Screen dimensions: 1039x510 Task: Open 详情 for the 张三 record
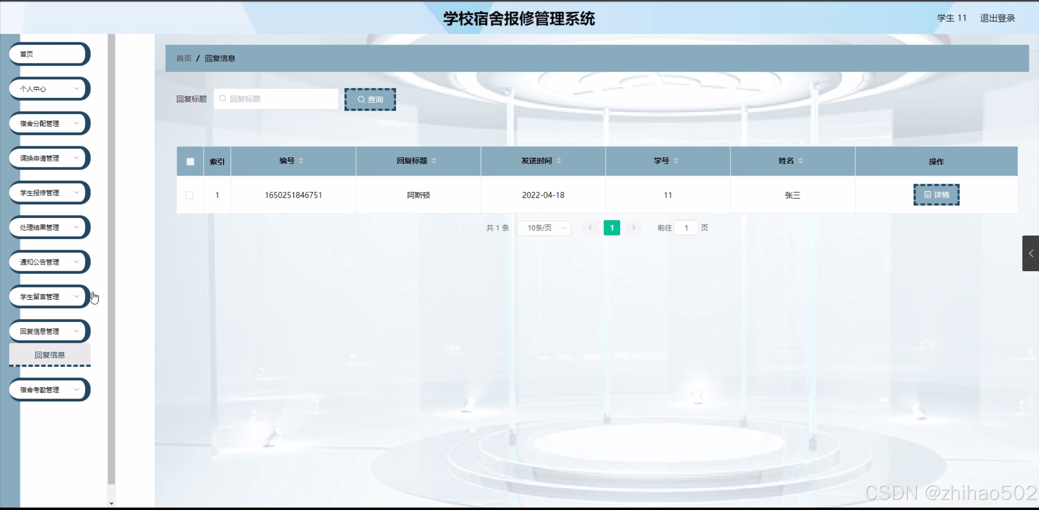click(x=936, y=195)
